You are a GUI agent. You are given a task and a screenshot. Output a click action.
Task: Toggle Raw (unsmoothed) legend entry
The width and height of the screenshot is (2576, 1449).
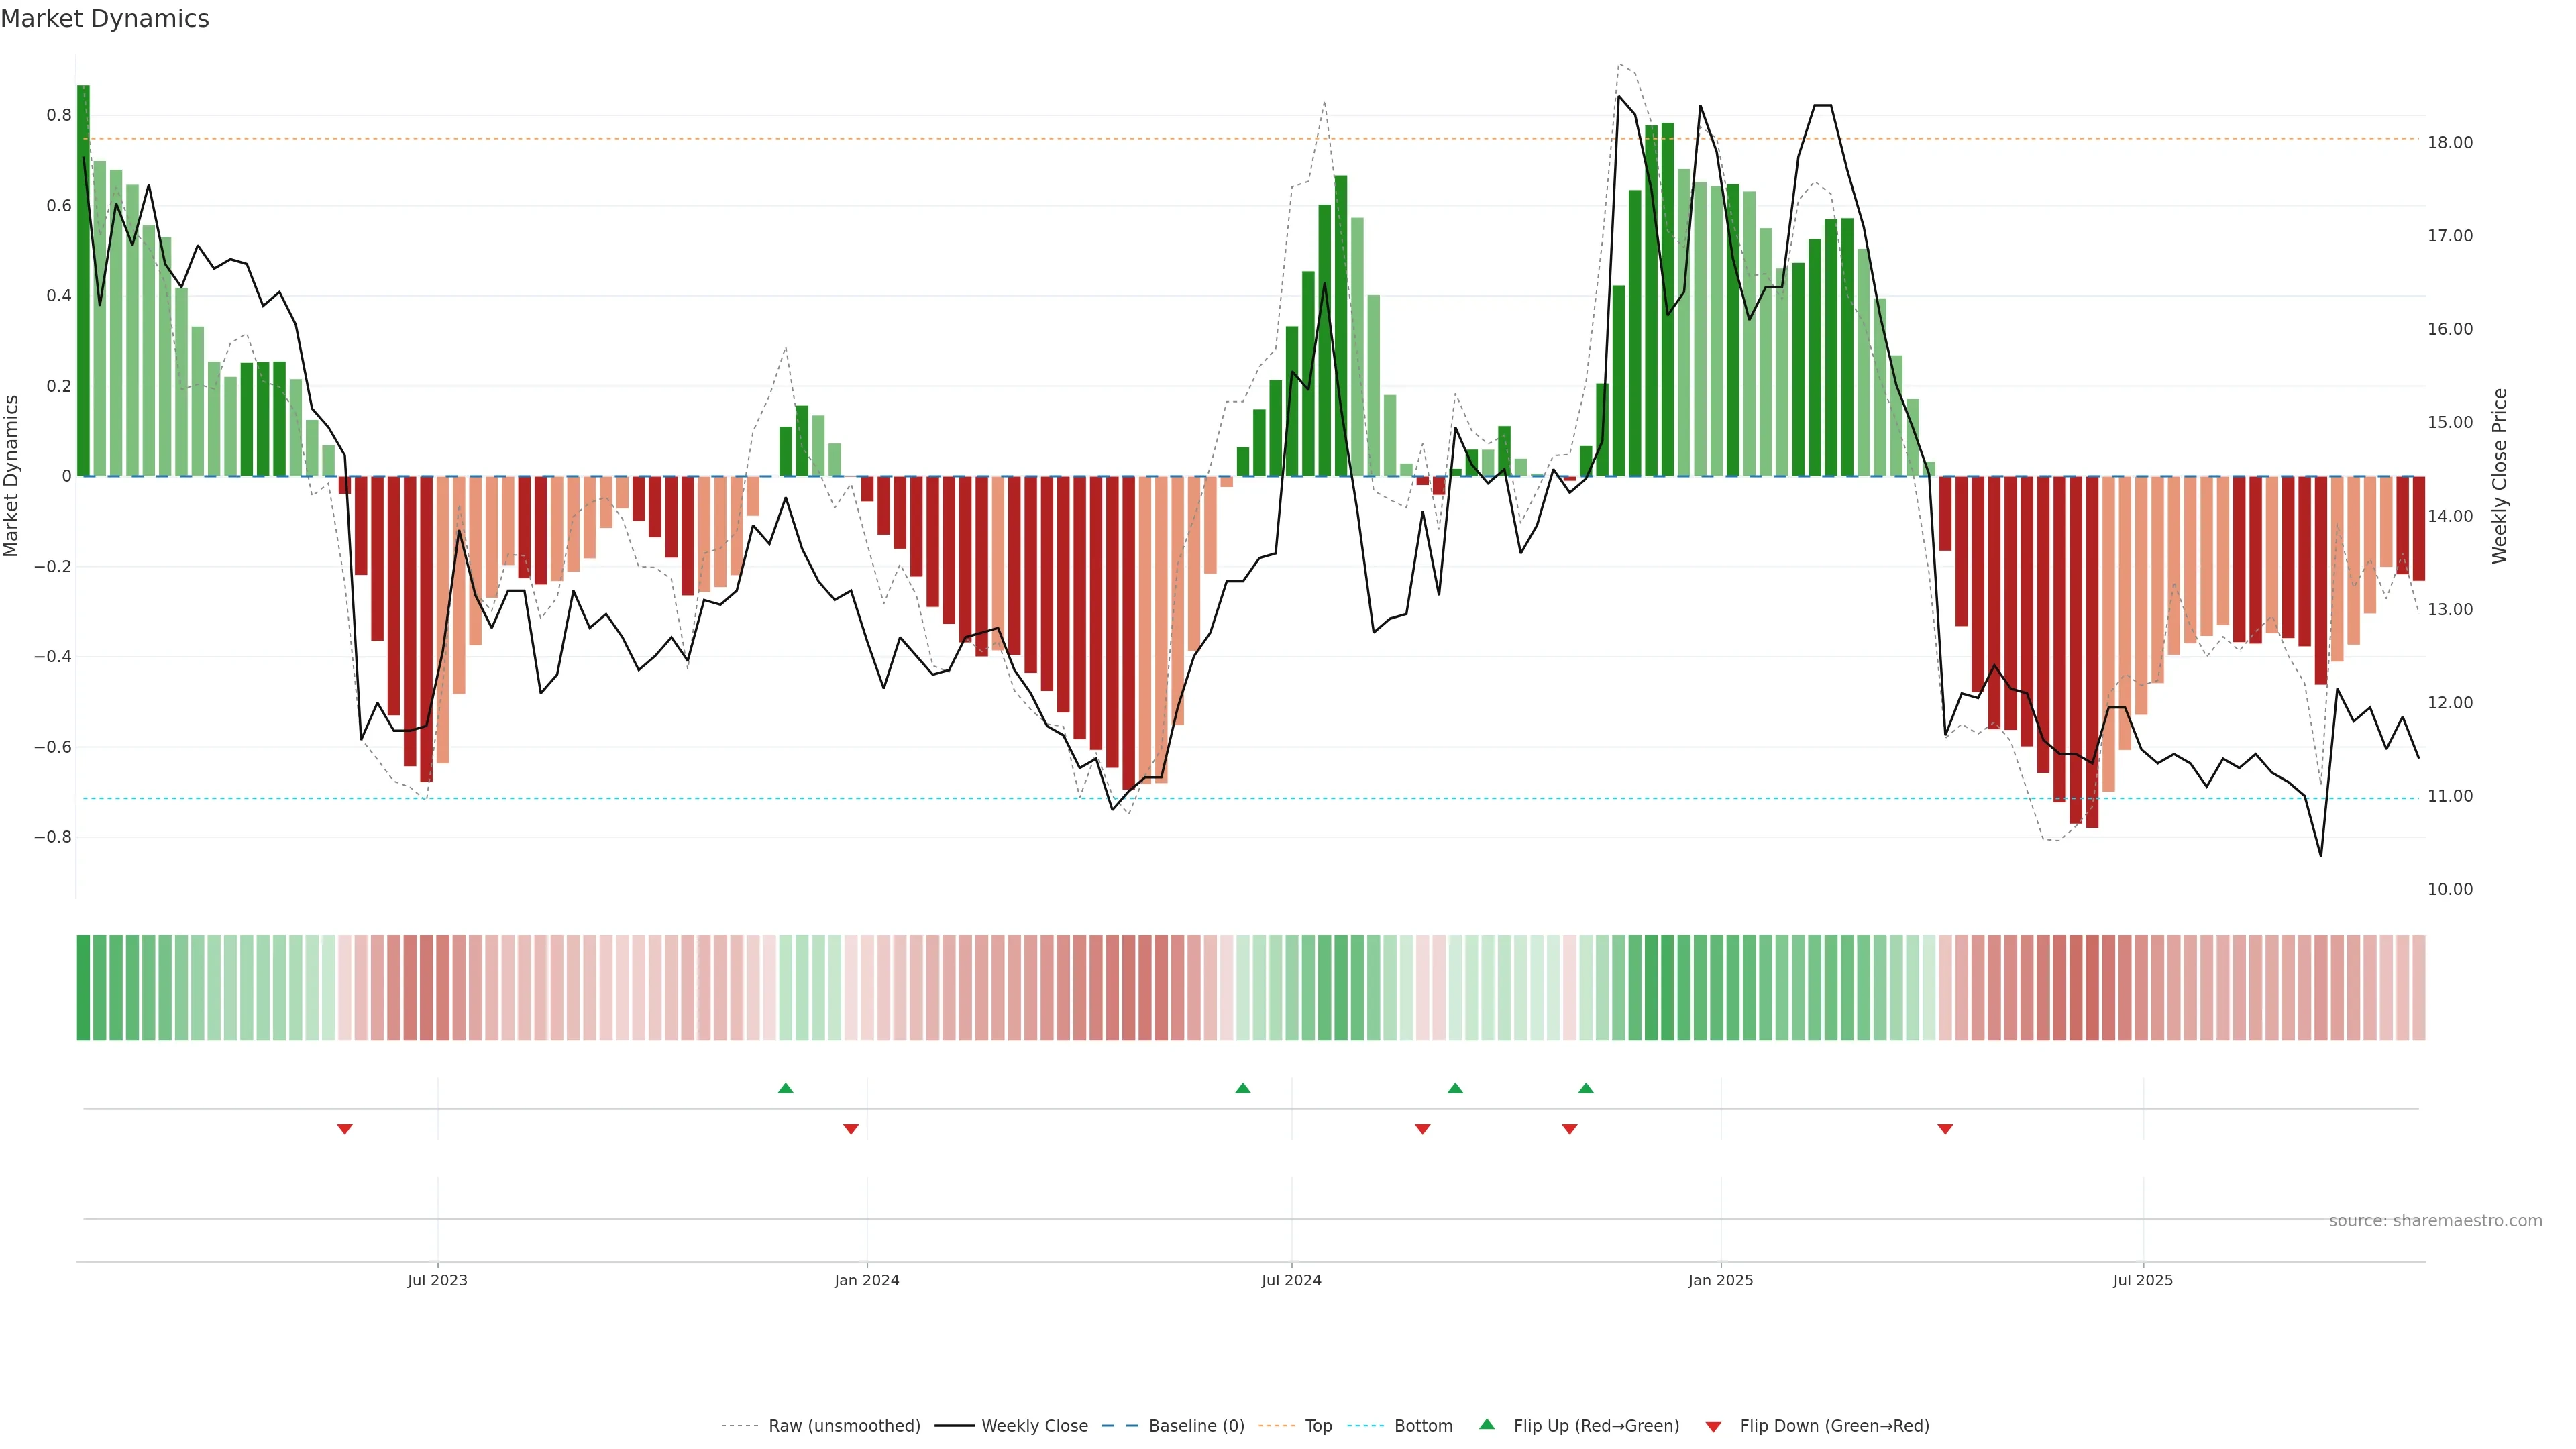(x=844, y=1426)
